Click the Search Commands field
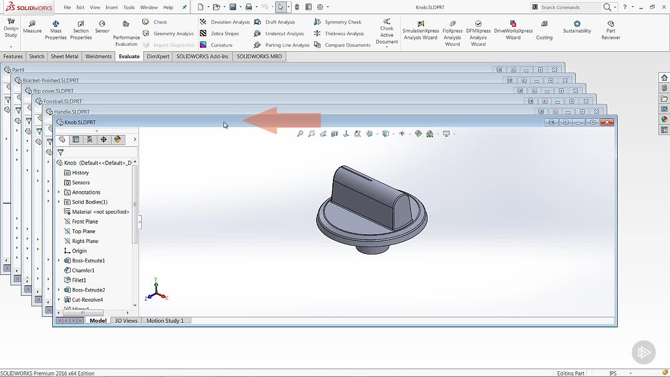 569,7
